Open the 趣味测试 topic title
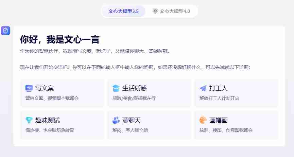Screen dimensions: 294x157 click(x=48, y=120)
